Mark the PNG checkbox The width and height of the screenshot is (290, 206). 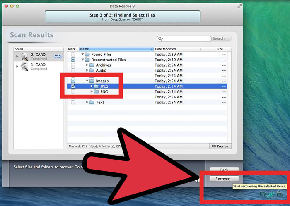click(73, 91)
